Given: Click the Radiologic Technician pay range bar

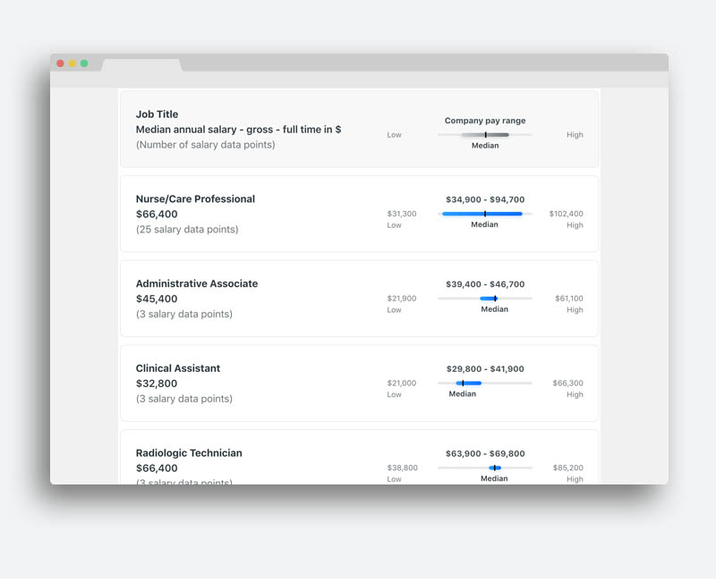Looking at the screenshot, I should (x=485, y=467).
